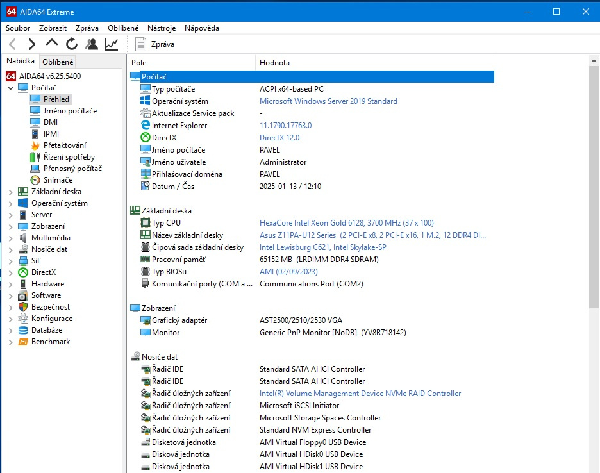The image size is (600, 473).
Task: Open the Microsoft Windows Server 2019 Standard link
Action: [x=328, y=101]
